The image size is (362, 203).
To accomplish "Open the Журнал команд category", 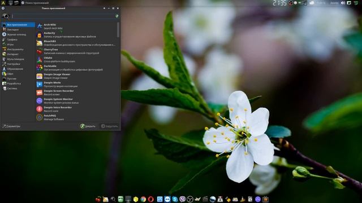I will 18,34.
